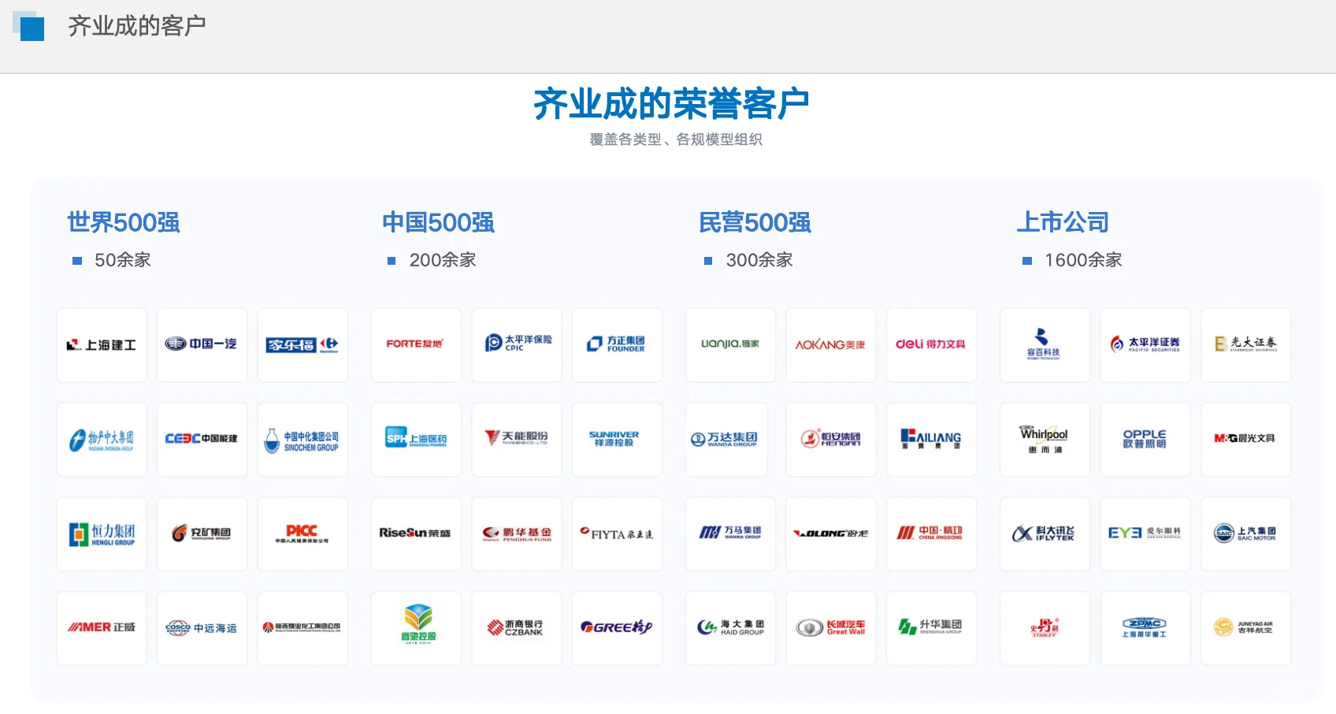Select the 中国一汽 logo card
1336x714 pixels.
pyautogui.click(x=202, y=345)
